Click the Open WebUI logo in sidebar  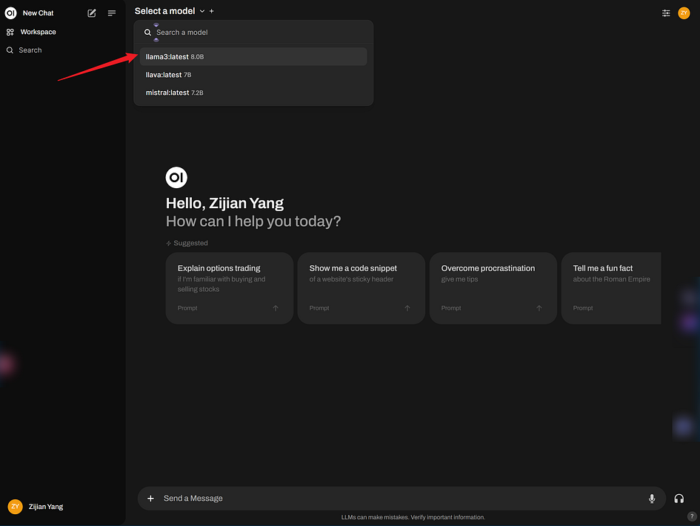pos(10,13)
